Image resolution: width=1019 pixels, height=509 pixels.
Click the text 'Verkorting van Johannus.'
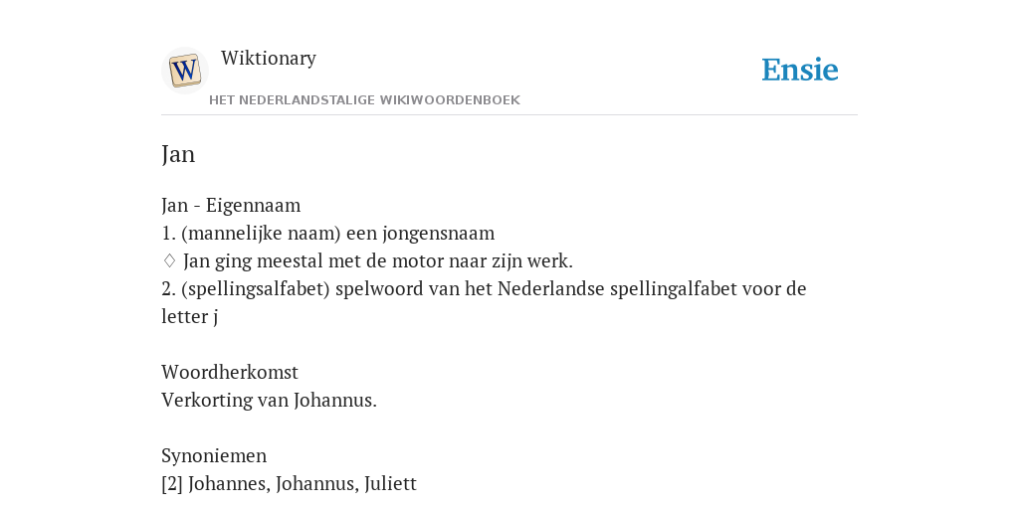point(269,400)
